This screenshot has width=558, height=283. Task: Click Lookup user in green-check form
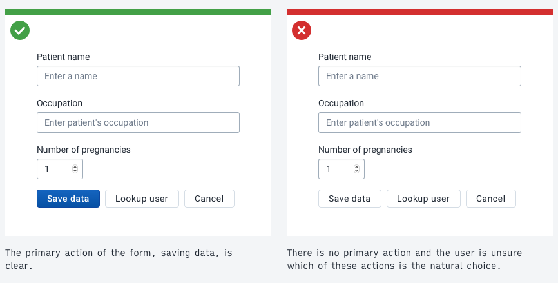(142, 199)
